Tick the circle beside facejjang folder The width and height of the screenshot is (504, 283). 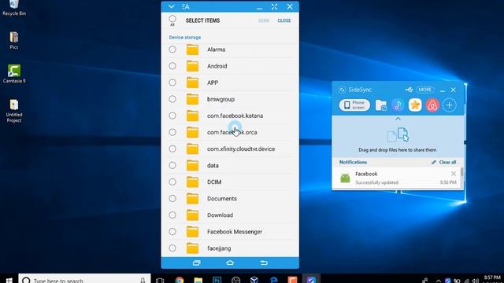coord(172,248)
